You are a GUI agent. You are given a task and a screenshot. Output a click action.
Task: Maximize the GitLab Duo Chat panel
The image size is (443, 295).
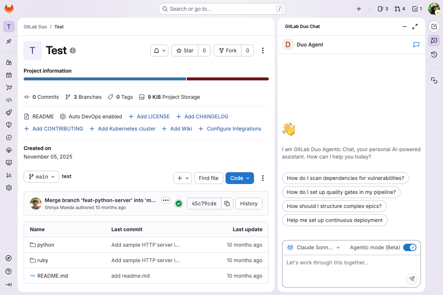(415, 27)
